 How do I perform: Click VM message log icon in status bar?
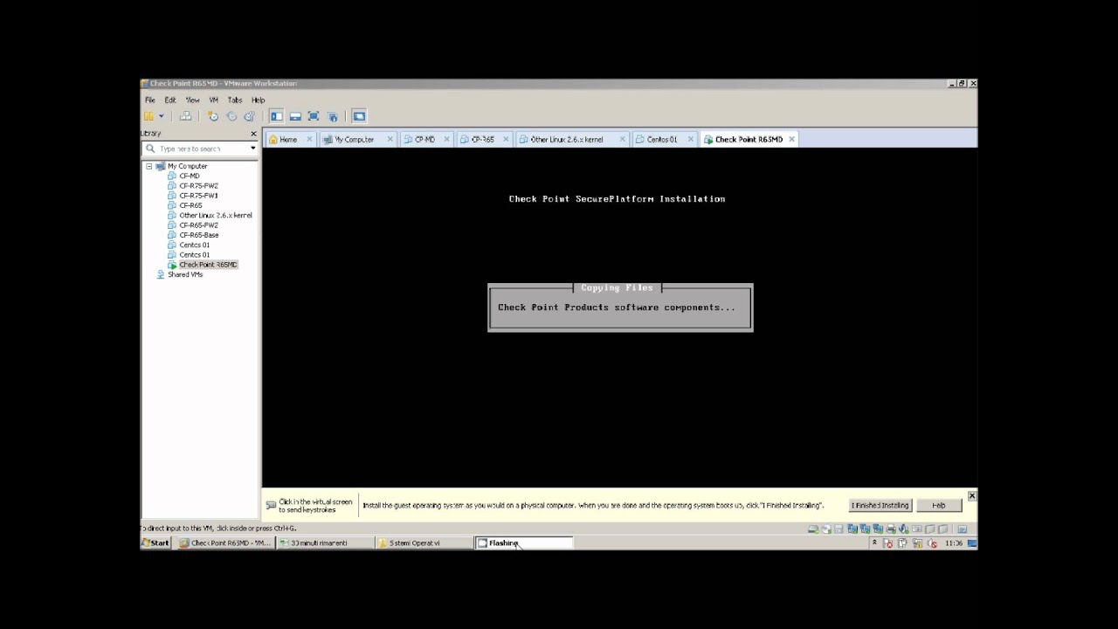pos(963,529)
